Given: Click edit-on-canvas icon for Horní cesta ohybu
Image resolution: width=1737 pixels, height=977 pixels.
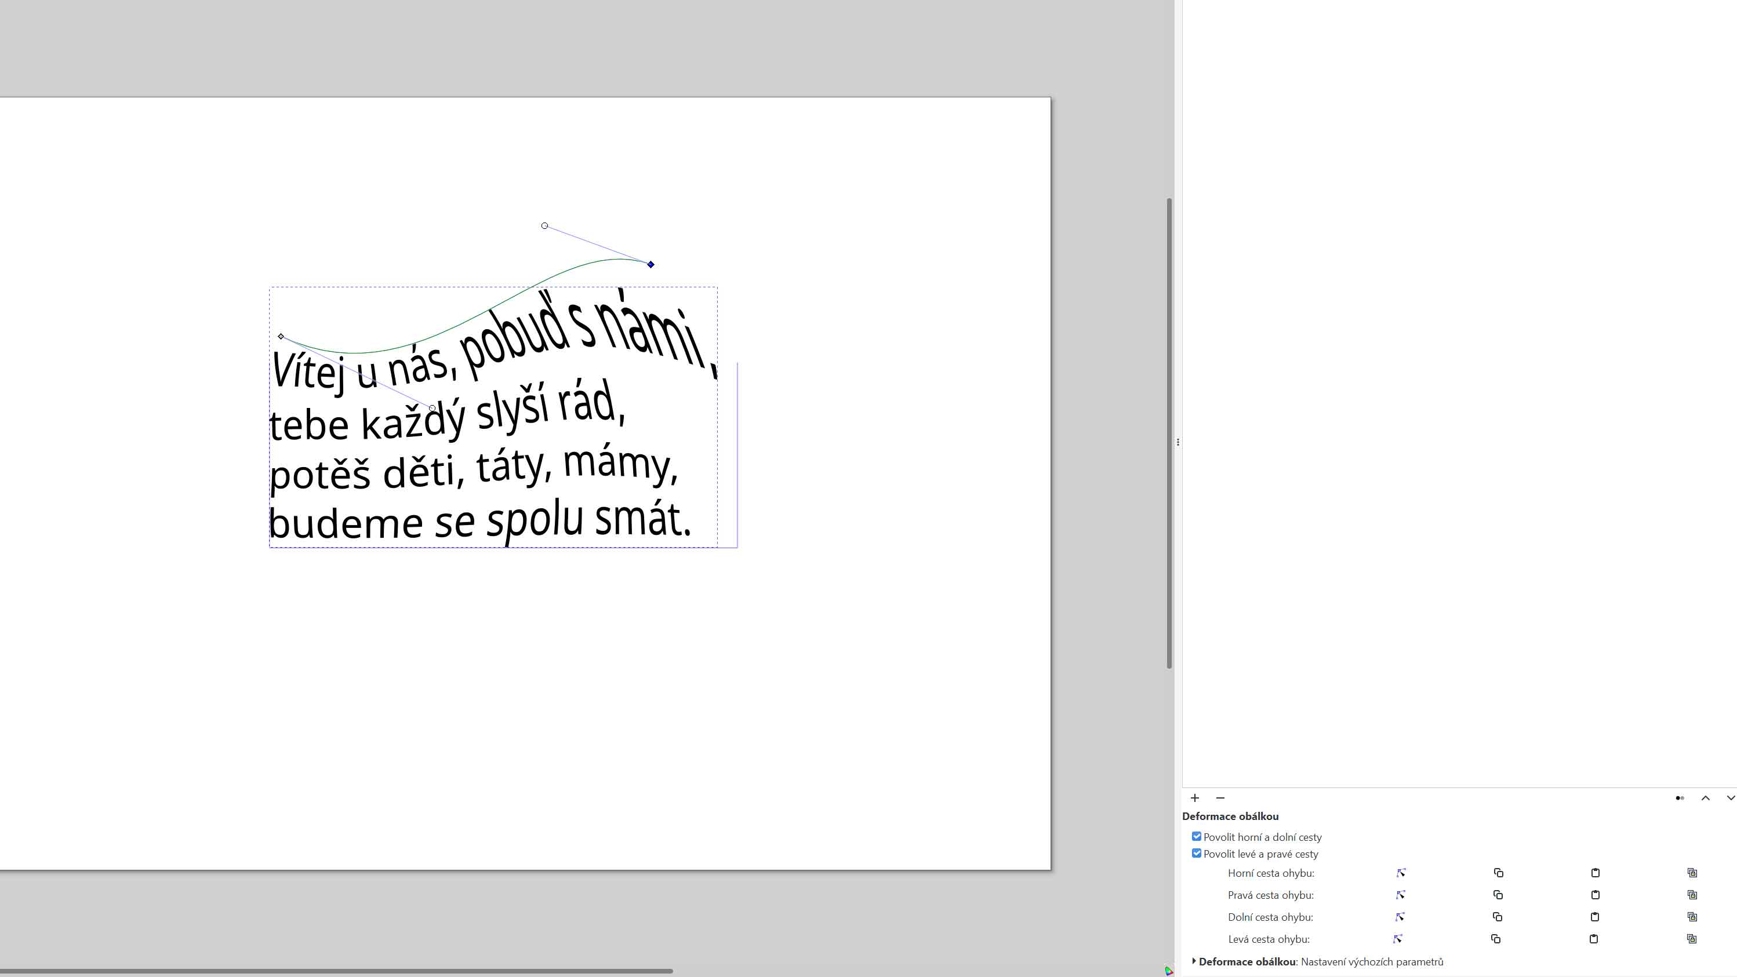Looking at the screenshot, I should pos(1401,873).
